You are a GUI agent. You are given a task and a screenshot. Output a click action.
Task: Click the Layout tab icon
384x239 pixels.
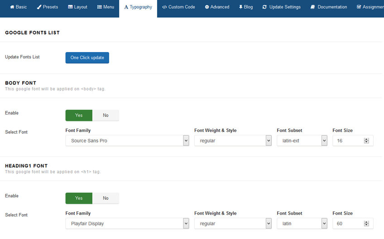pos(71,7)
